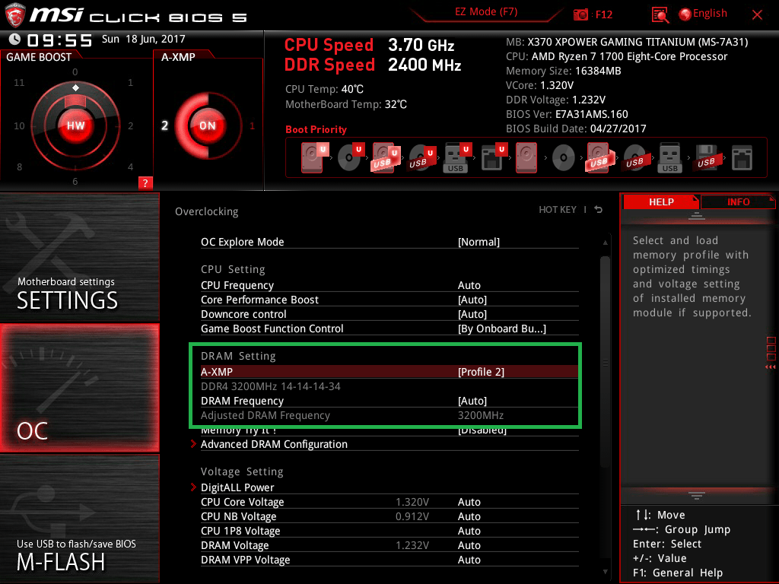Toggle the A-XMP ON button
Image resolution: width=779 pixels, height=584 pixels.
[208, 125]
